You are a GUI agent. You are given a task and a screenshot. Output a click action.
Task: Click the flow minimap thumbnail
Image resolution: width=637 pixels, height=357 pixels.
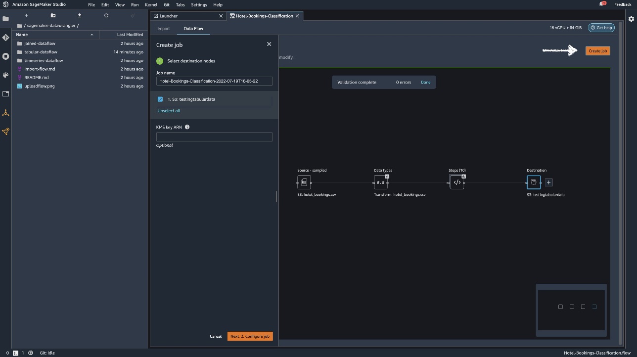pos(571,310)
